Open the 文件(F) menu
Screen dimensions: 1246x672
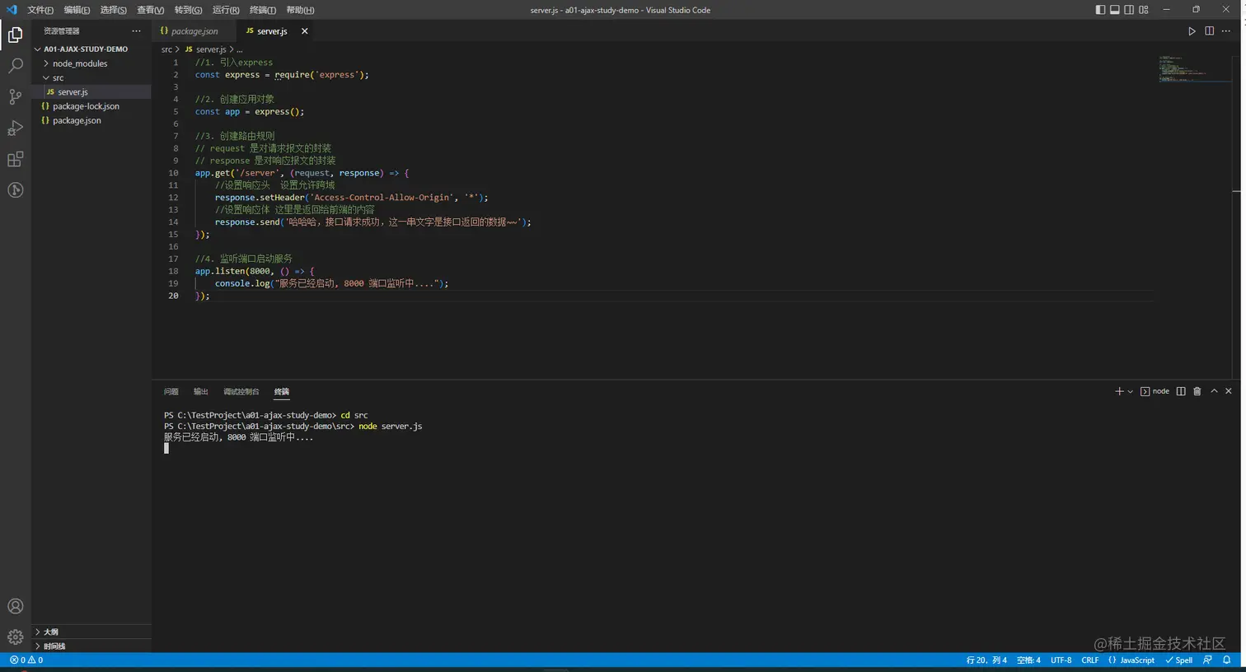pyautogui.click(x=40, y=10)
